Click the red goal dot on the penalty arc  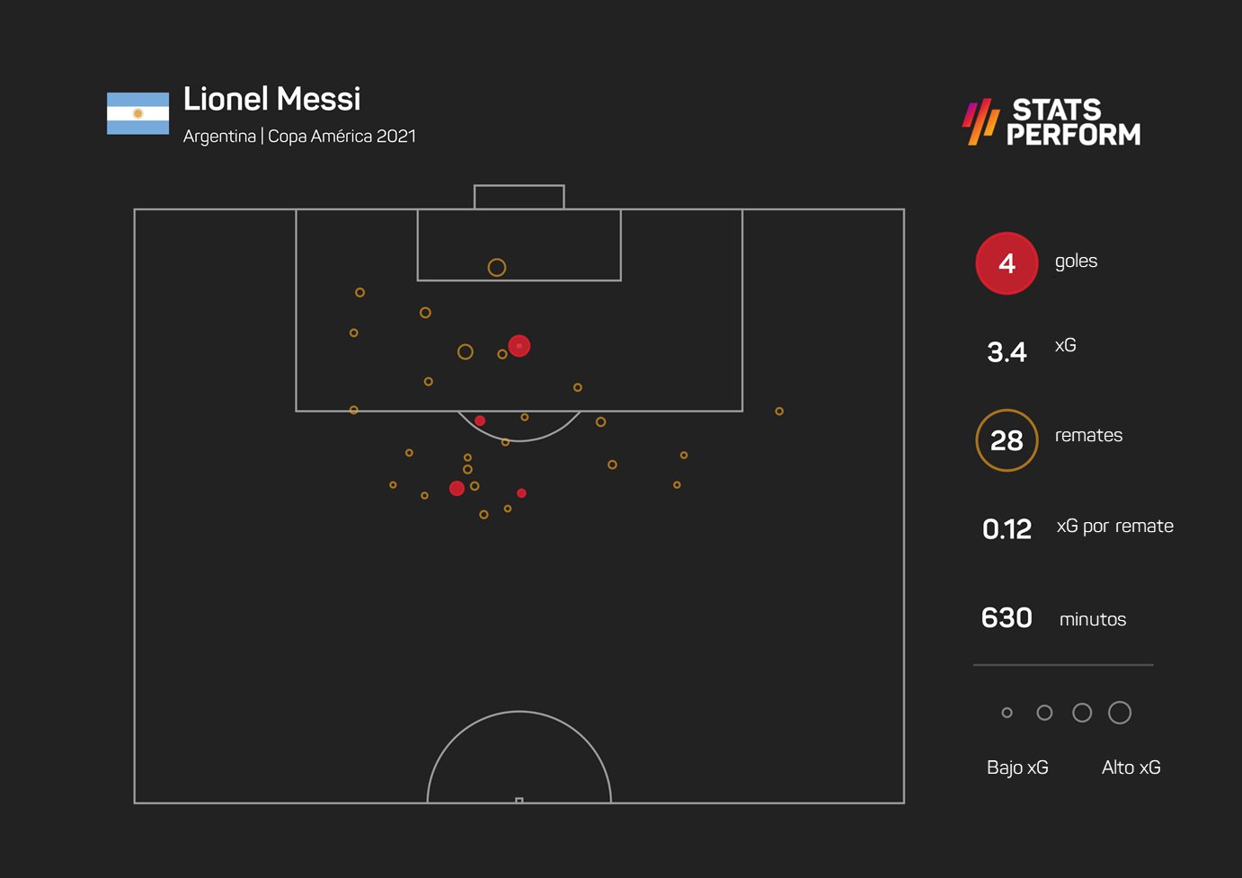pos(480,421)
